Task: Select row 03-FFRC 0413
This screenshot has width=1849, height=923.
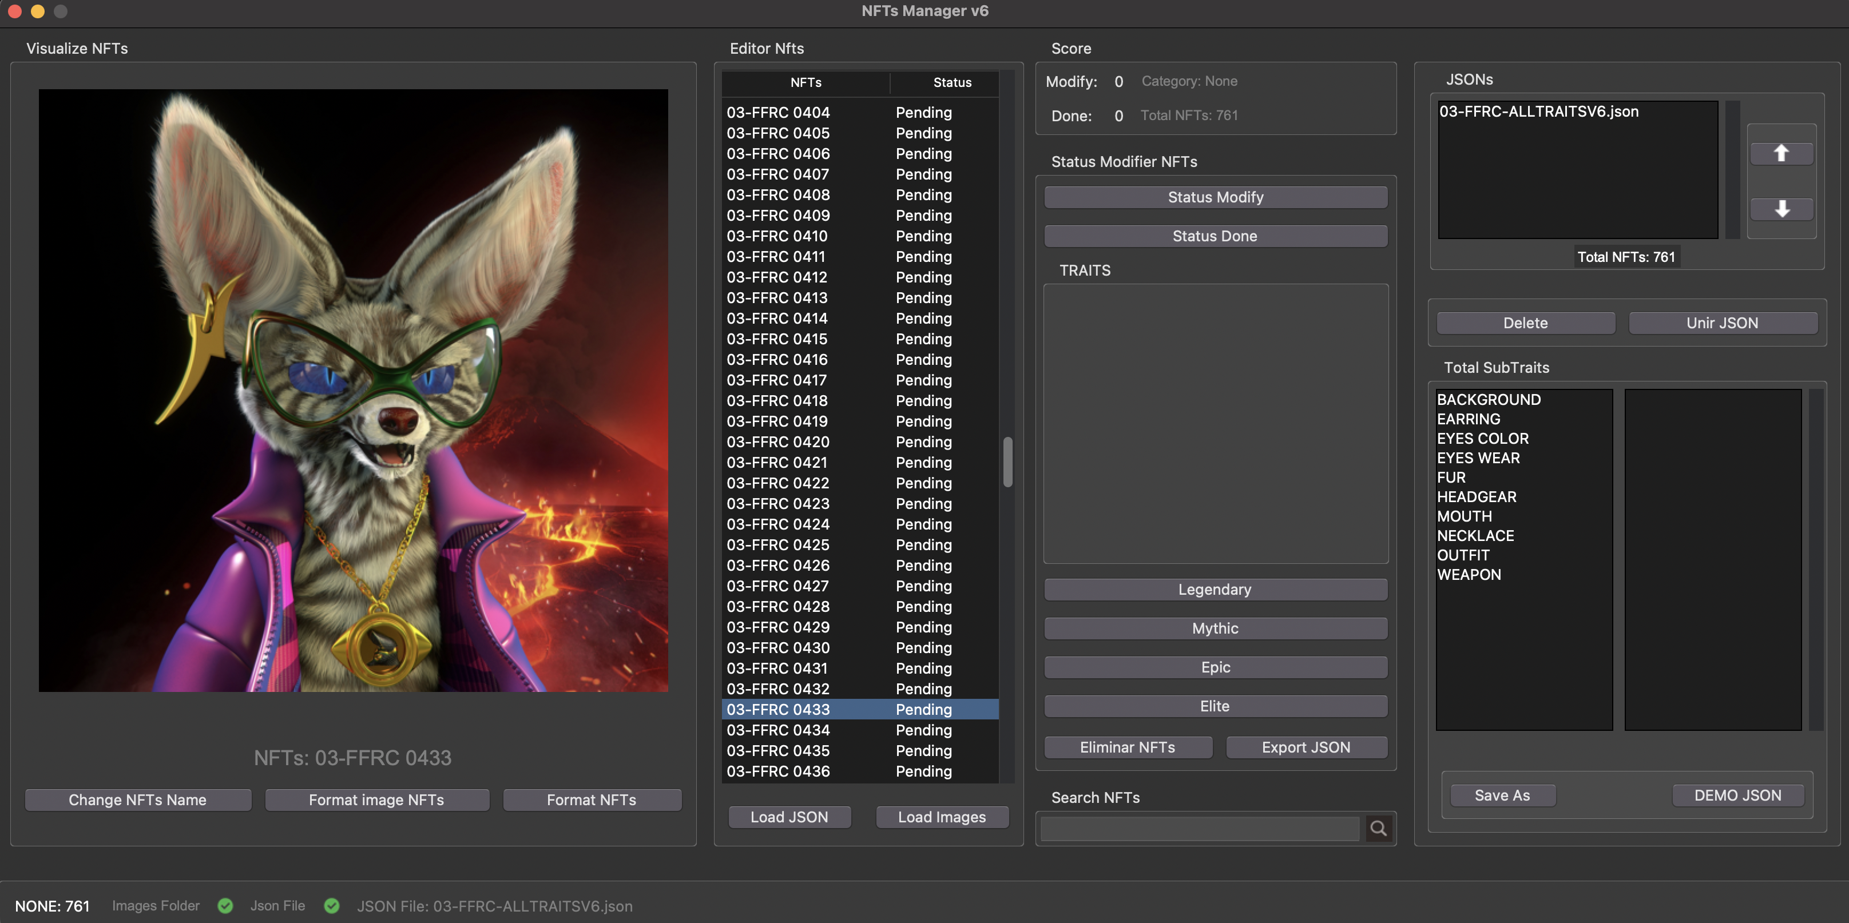Action: tap(860, 298)
